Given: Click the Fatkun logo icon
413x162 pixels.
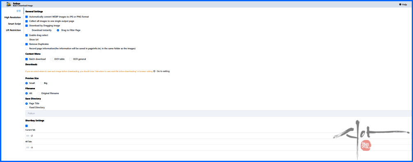Looking at the screenshot, I should point(9,5).
